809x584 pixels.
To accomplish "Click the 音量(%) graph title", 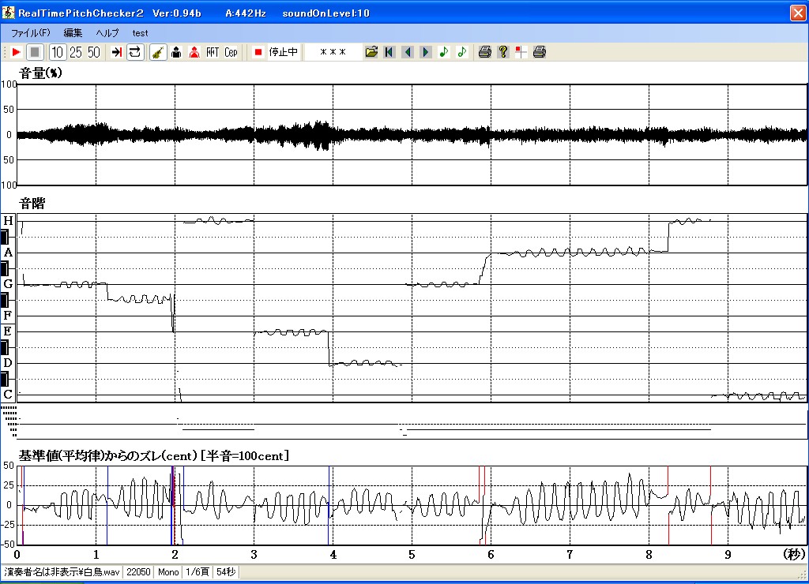I will pyautogui.click(x=40, y=73).
